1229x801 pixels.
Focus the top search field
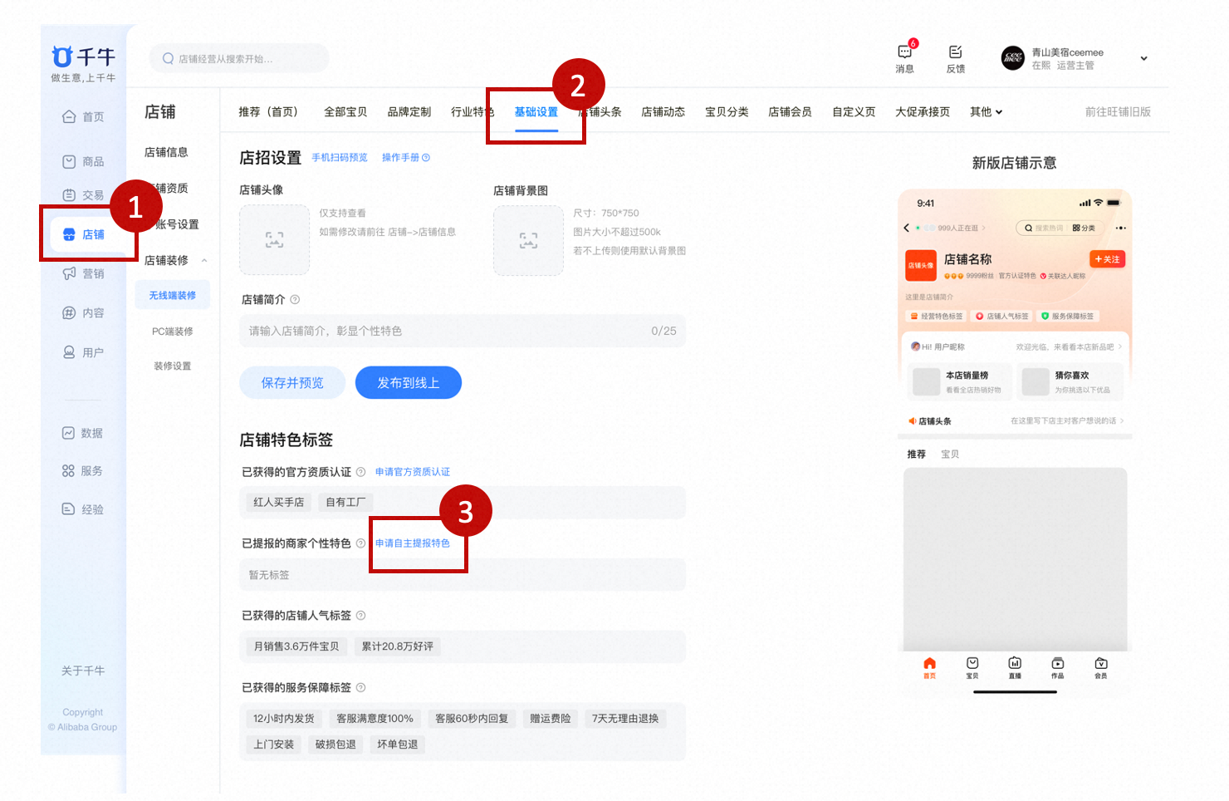click(x=239, y=59)
